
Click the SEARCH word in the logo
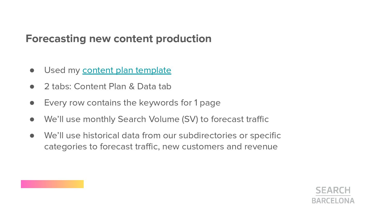pyautogui.click(x=333, y=190)
